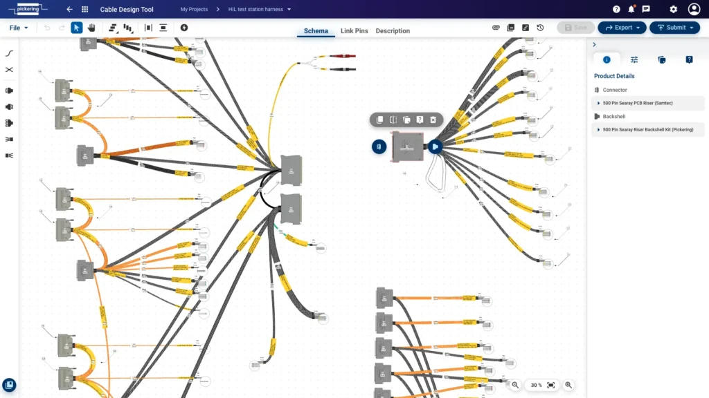
Task: Distribute items vertically
Action: pyautogui.click(x=163, y=28)
